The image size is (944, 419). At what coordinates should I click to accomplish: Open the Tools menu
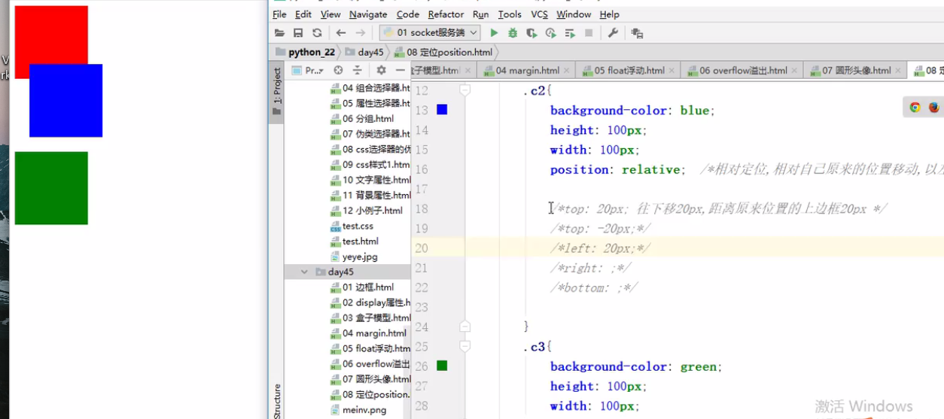[510, 14]
